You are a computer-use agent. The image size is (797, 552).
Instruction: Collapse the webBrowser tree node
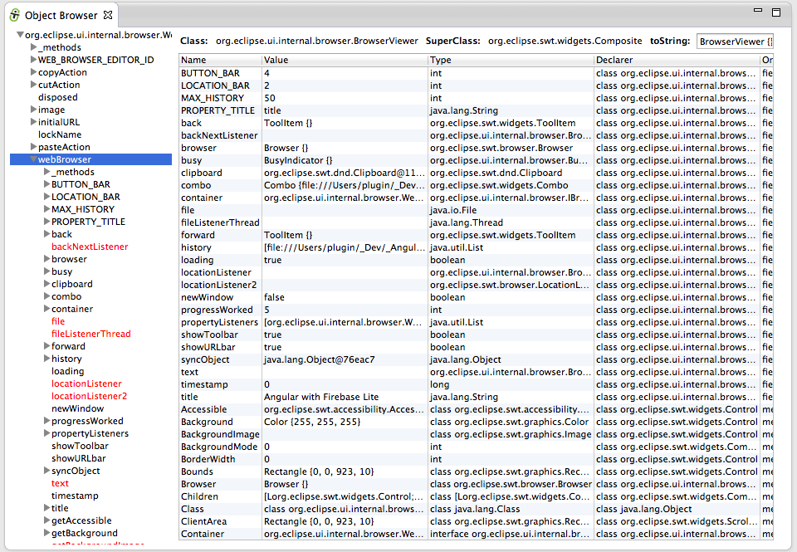tap(32, 159)
